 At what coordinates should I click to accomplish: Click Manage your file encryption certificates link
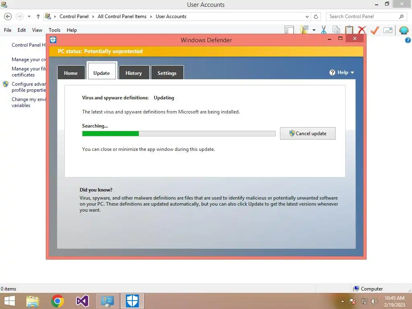tap(29, 72)
